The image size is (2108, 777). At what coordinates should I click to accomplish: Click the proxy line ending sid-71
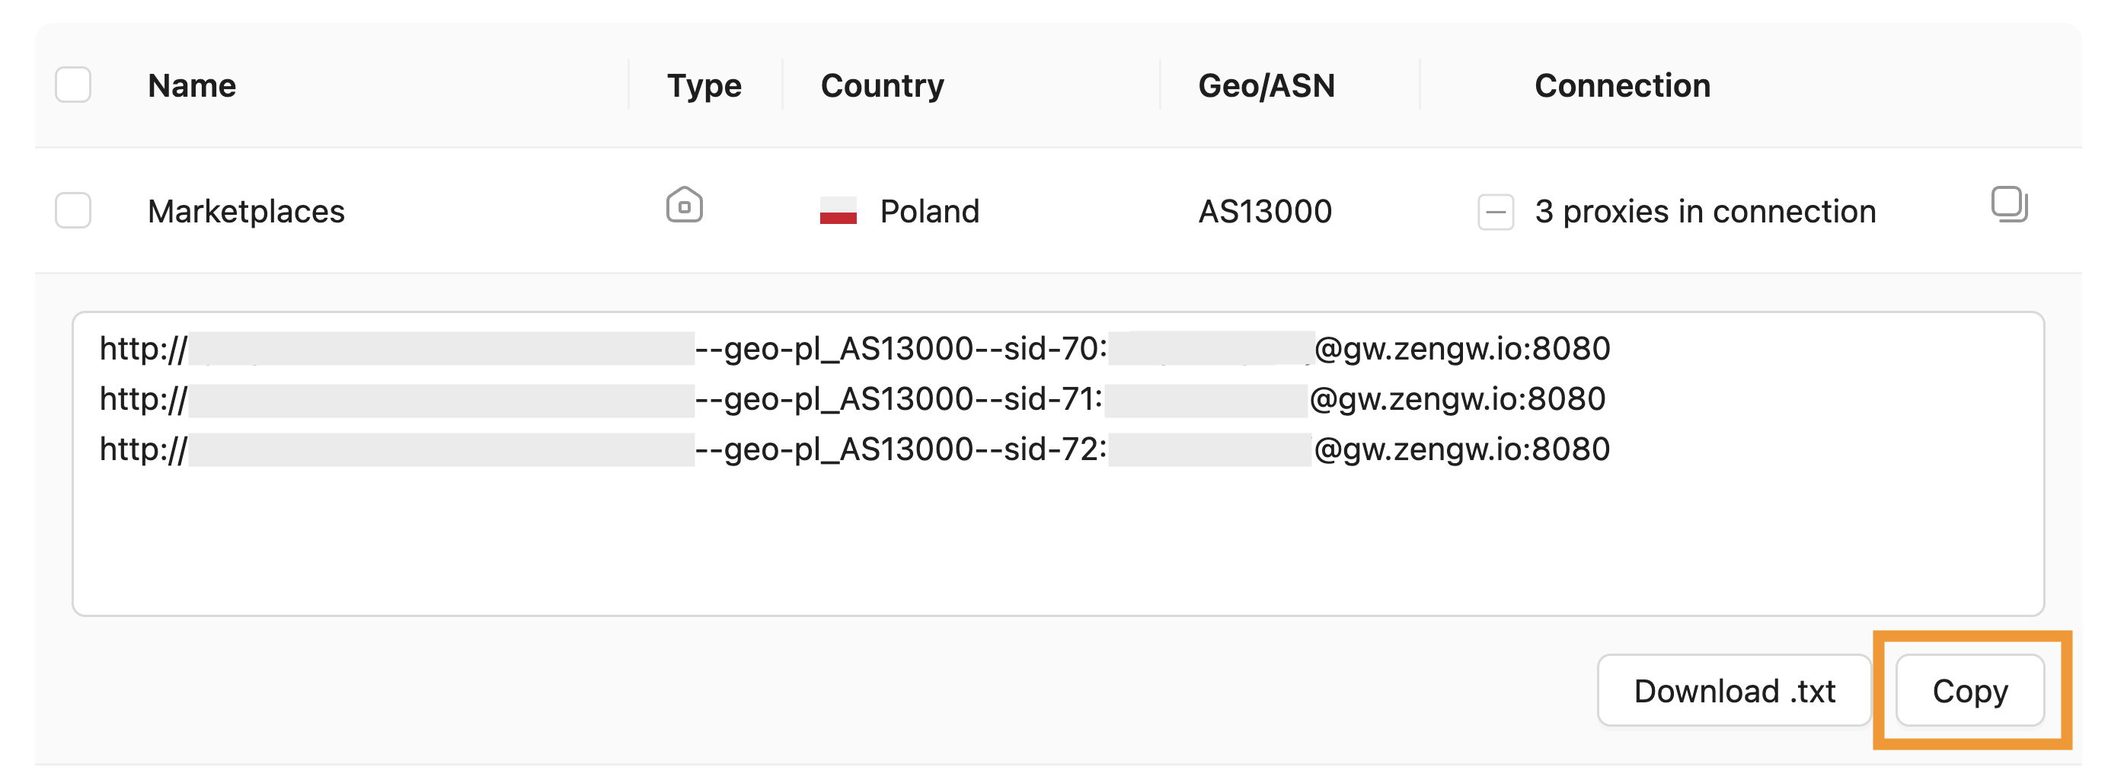click(900, 400)
